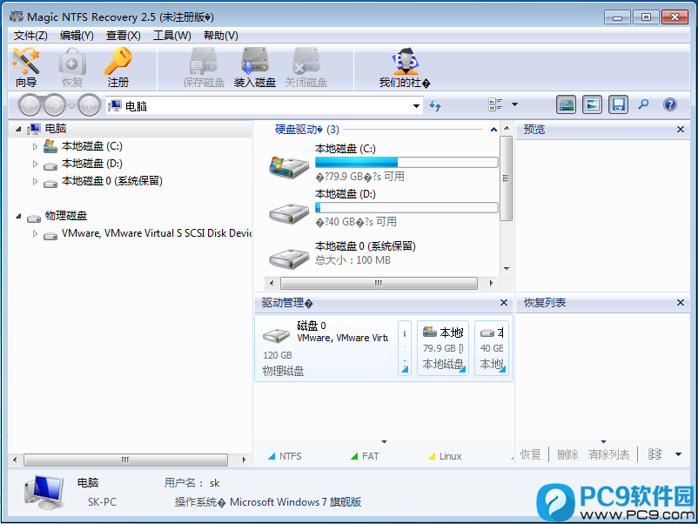Click the drive list horizontal scrollbar
Image resolution: width=698 pixels, height=524 pixels.
[x=379, y=283]
